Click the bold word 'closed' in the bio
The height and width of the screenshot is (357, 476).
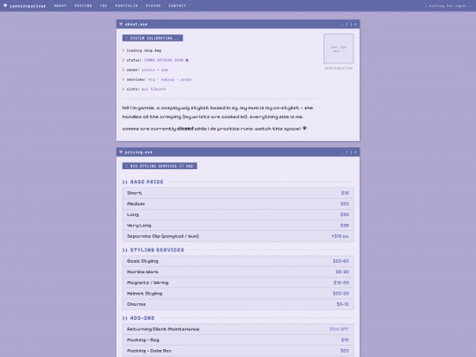[x=185, y=129]
